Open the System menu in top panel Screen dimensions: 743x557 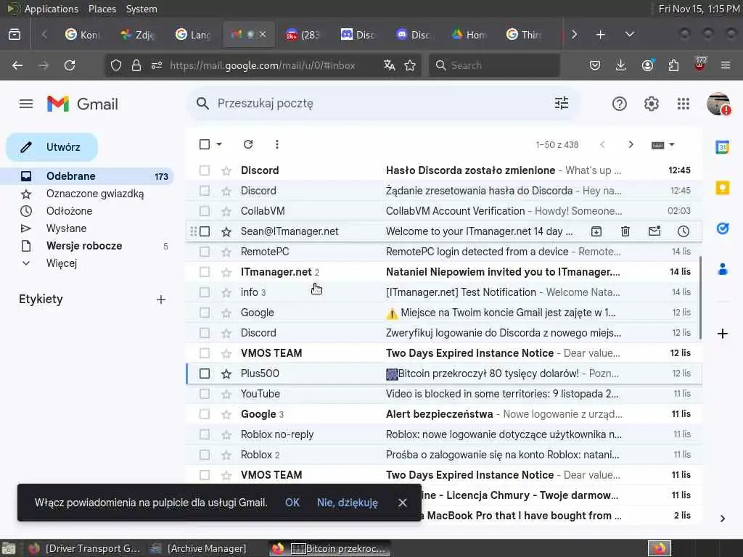coord(141,9)
